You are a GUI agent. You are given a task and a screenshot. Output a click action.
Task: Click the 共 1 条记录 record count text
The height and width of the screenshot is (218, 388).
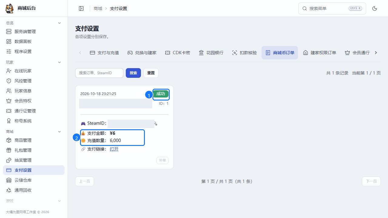(337, 73)
